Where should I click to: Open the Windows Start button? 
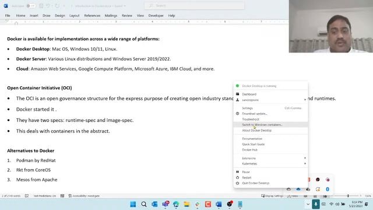click(x=133, y=204)
